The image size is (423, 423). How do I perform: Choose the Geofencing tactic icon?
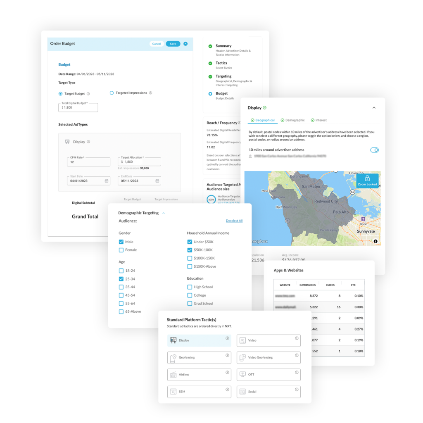(173, 357)
